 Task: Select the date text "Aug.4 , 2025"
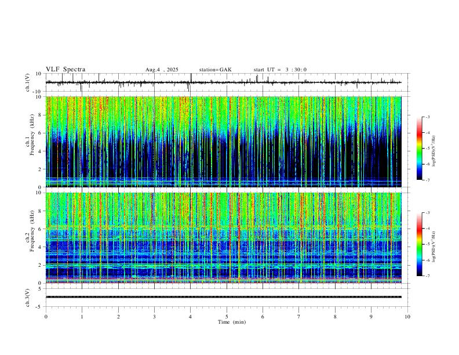162,70
